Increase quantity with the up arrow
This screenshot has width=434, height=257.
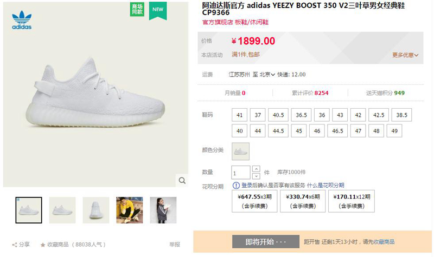click(x=256, y=169)
